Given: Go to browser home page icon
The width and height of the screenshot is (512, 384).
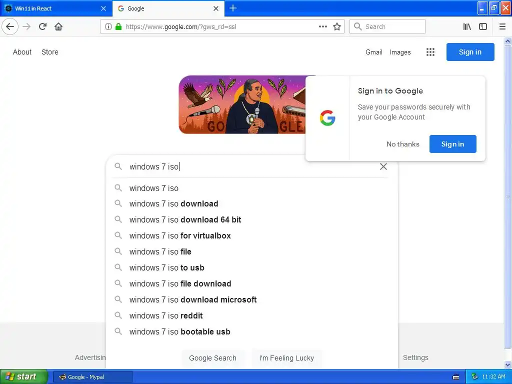Looking at the screenshot, I should coord(58,26).
